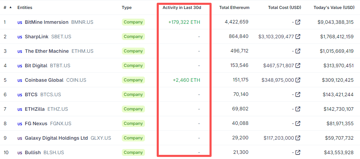Viewport: 360px width, 159px height.
Task: Click the US flag beside Coinbase Global
Action: [x=20, y=80]
